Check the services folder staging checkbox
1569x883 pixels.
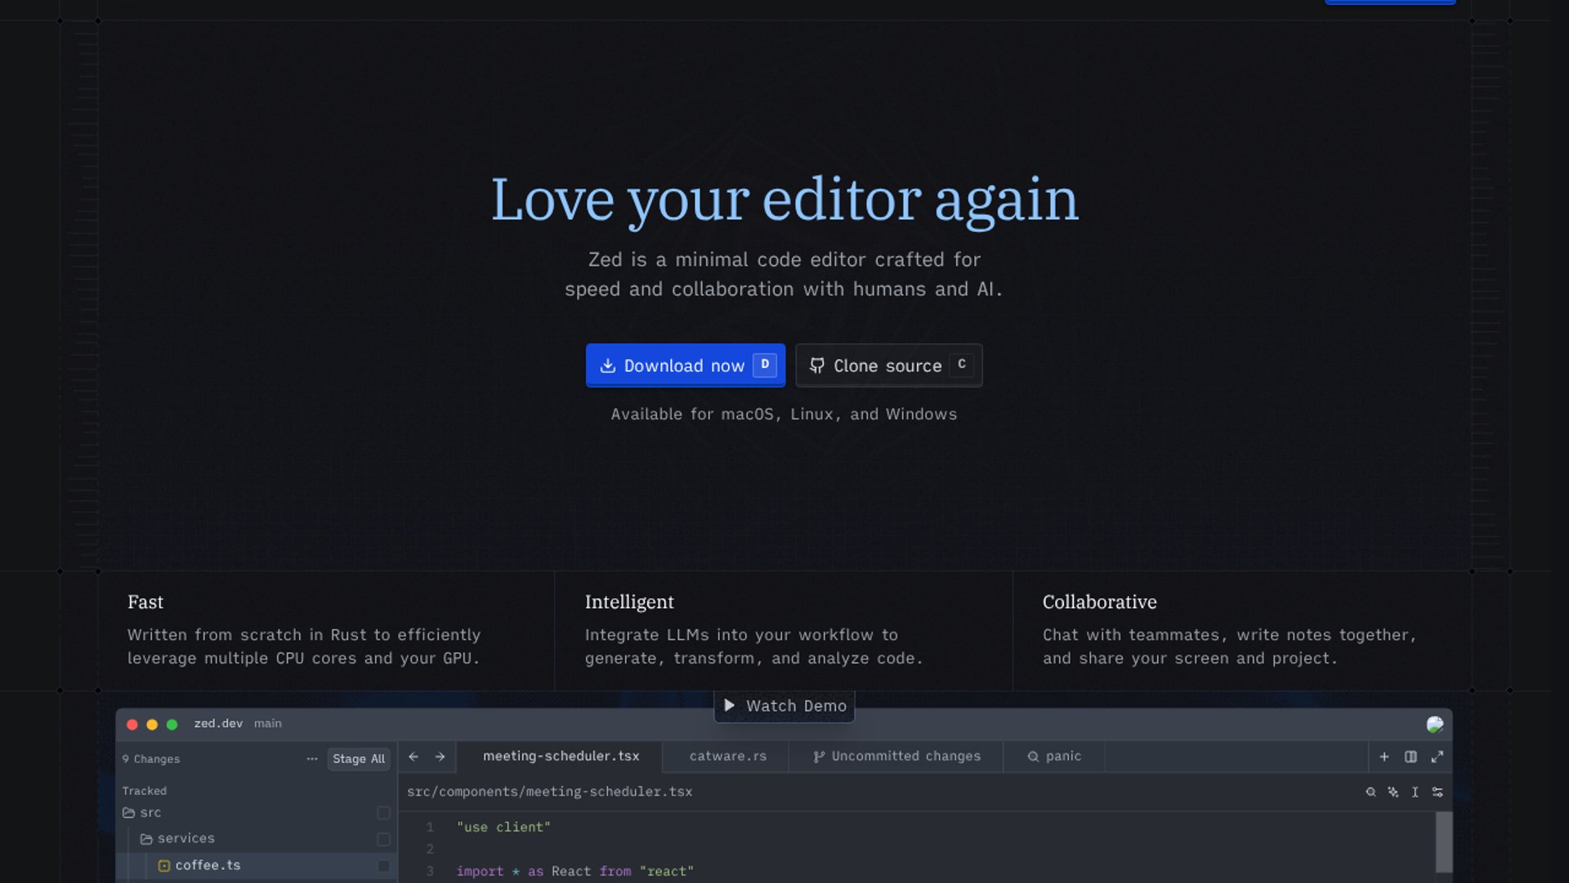pyautogui.click(x=383, y=839)
